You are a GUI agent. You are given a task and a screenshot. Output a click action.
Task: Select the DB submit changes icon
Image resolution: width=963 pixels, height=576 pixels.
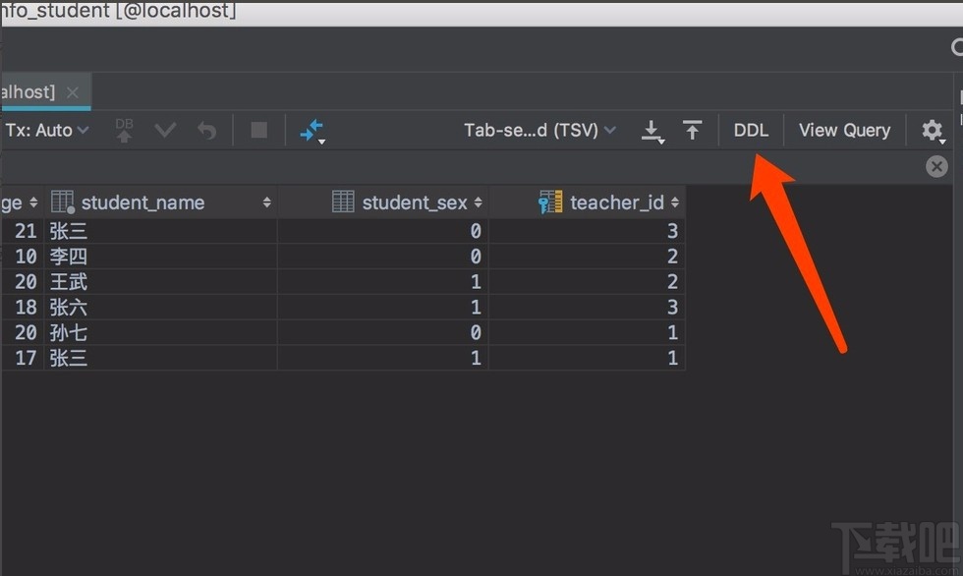pyautogui.click(x=123, y=130)
